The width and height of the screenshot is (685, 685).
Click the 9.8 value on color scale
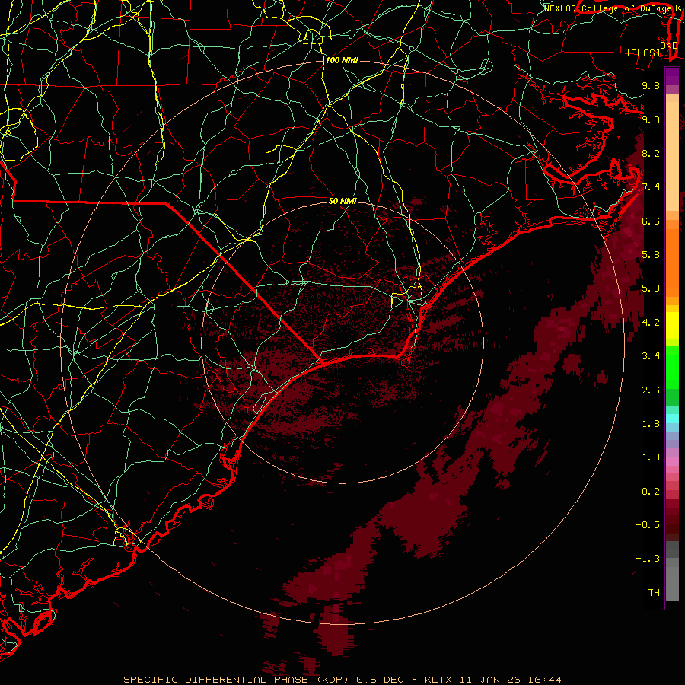(x=651, y=85)
